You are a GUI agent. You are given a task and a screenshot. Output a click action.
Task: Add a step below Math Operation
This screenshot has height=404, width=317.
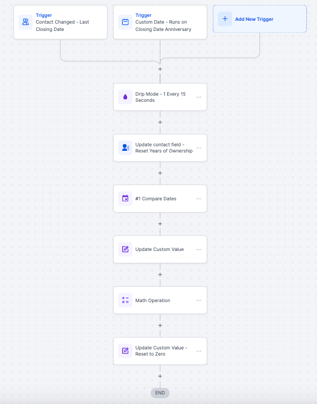pyautogui.click(x=160, y=325)
